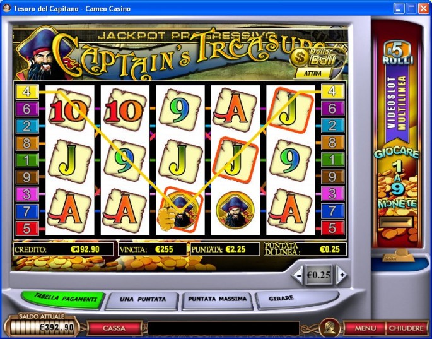Select payline 3 pink button on right
The width and height of the screenshot is (432, 339).
point(333,194)
